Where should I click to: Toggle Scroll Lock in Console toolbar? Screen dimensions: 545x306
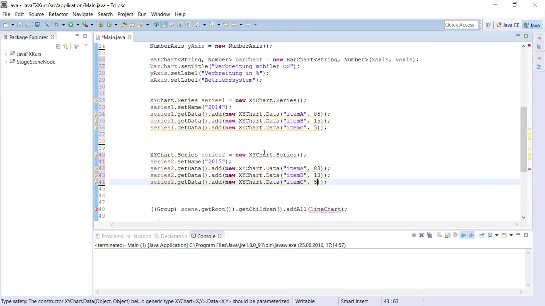click(448, 235)
